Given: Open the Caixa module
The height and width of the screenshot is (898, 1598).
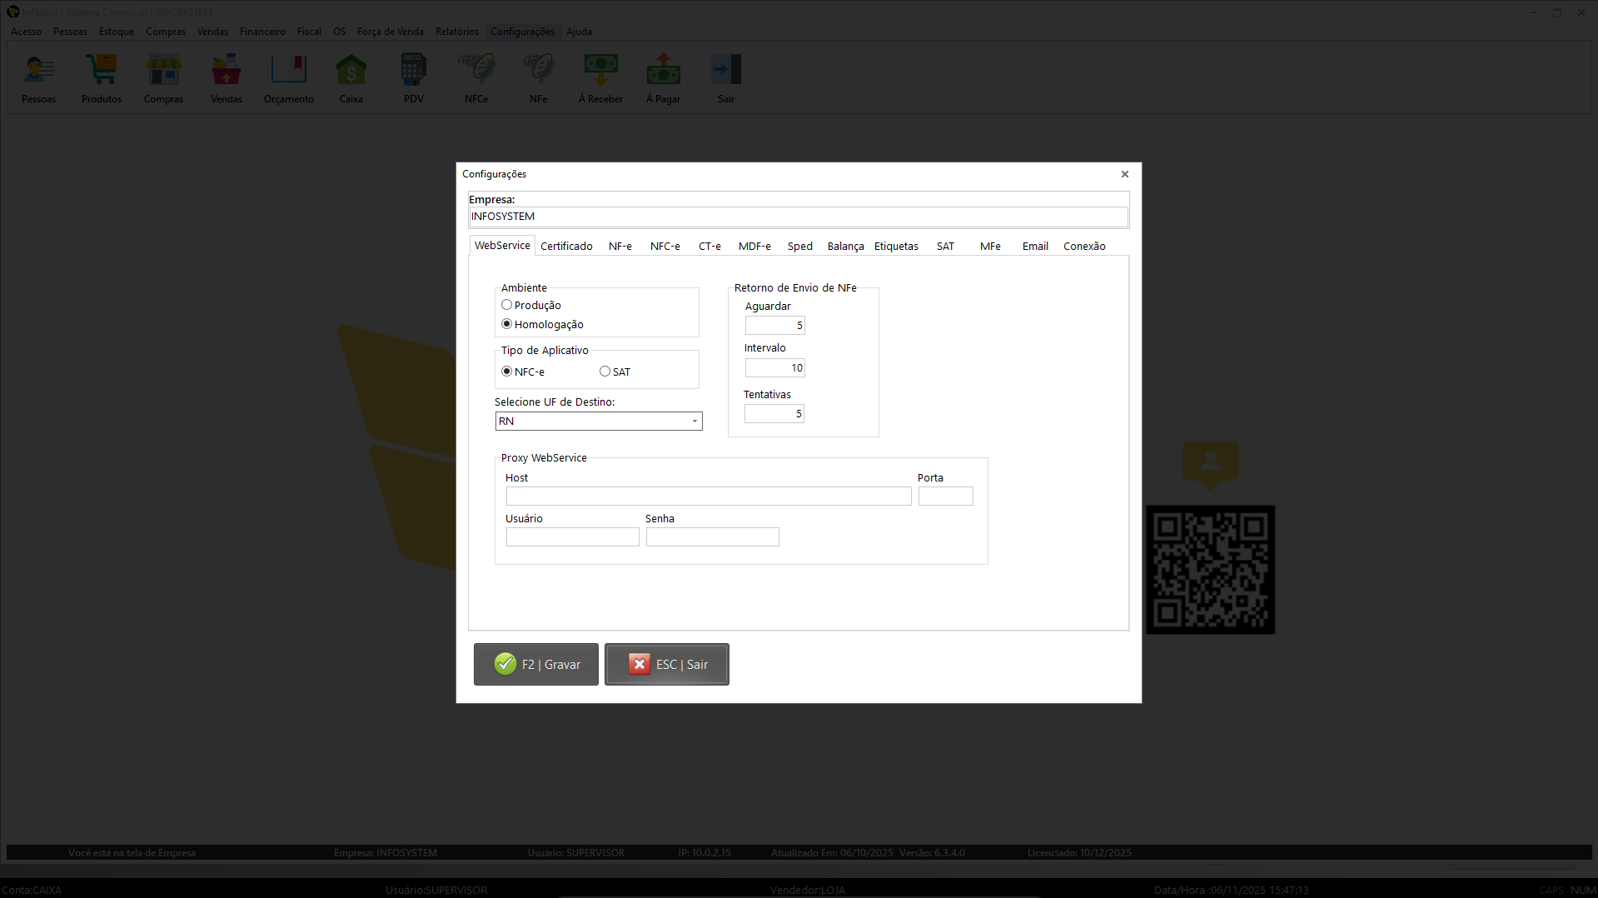Looking at the screenshot, I should point(351,77).
